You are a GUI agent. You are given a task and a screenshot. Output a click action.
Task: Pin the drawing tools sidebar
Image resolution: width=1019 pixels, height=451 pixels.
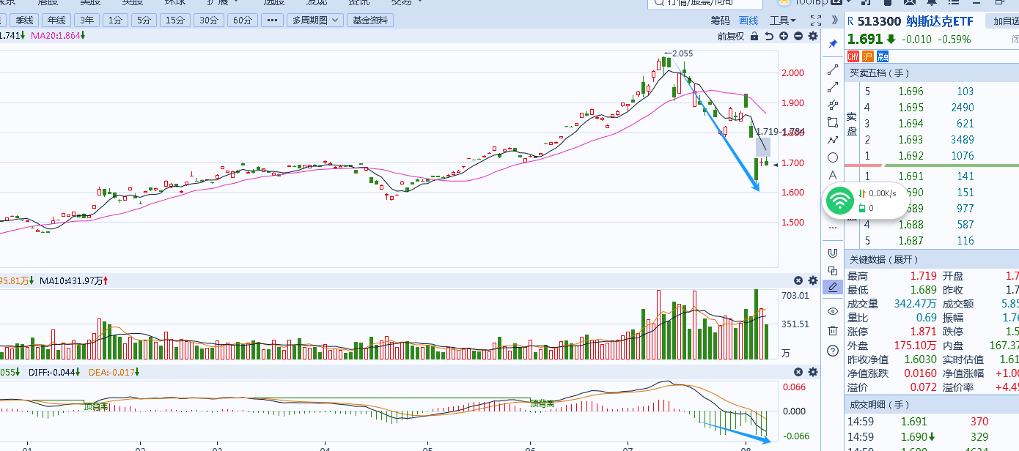point(833,45)
